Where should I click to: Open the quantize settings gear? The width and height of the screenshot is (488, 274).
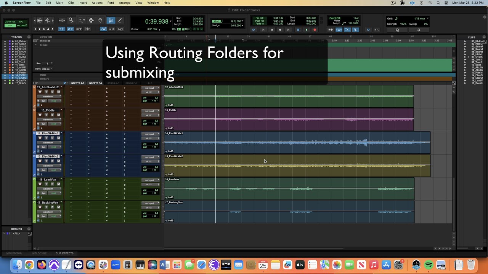[x=419, y=30]
